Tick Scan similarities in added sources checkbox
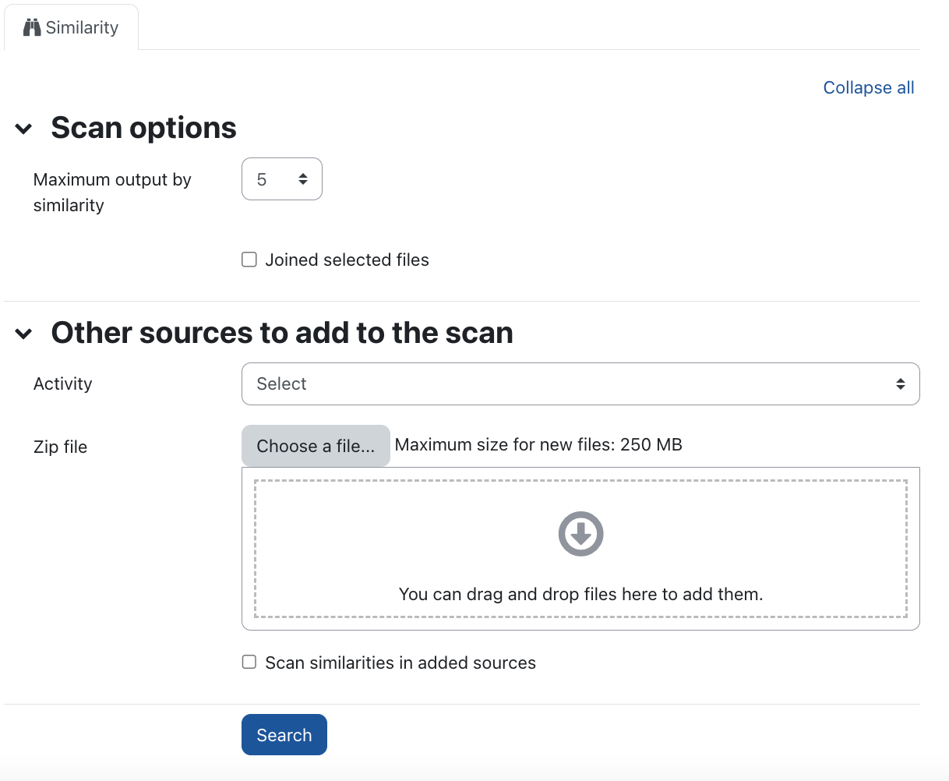This screenshot has width=949, height=781. coord(249,663)
